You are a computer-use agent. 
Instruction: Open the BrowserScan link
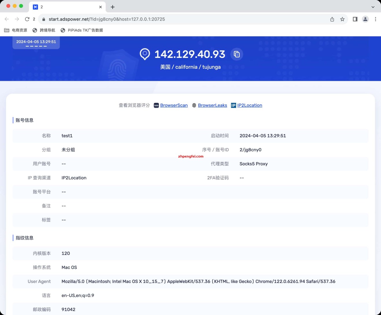(x=174, y=105)
